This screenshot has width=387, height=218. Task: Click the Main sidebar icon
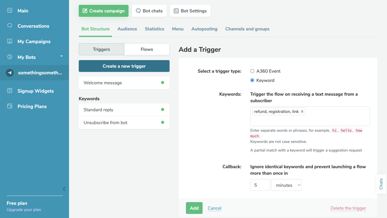(10, 11)
